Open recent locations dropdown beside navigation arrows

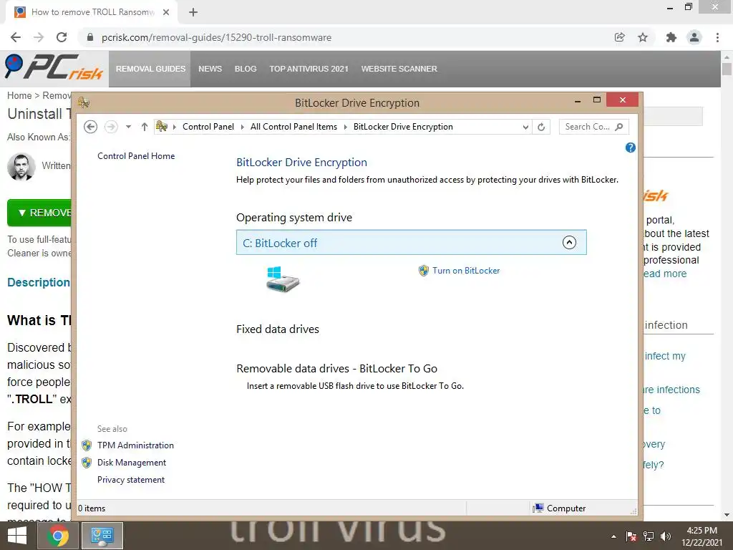pos(128,127)
